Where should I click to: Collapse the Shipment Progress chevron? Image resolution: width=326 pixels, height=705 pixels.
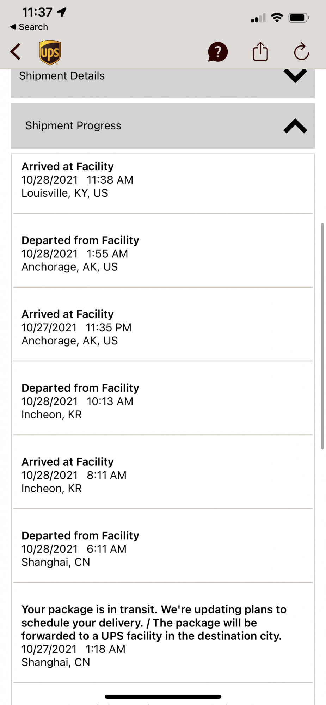(x=295, y=126)
